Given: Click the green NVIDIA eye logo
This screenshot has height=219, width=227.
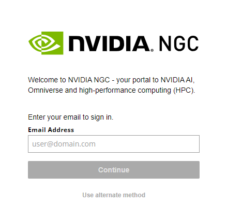Looking at the screenshot, I should click(46, 43).
